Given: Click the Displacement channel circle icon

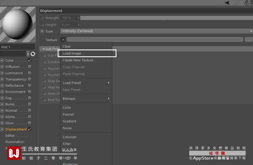Looking at the screenshot, I should tap(2, 129).
